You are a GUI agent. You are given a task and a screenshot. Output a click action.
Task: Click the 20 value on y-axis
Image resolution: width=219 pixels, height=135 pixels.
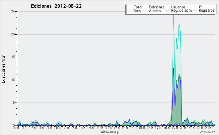[13, 34]
